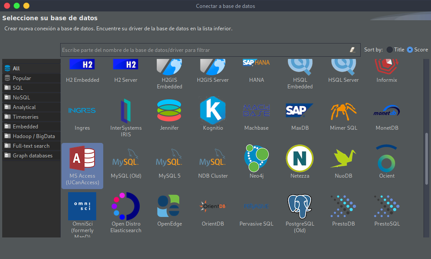Filter to Popular databases
This screenshot has width=431, height=259.
(x=31, y=78)
